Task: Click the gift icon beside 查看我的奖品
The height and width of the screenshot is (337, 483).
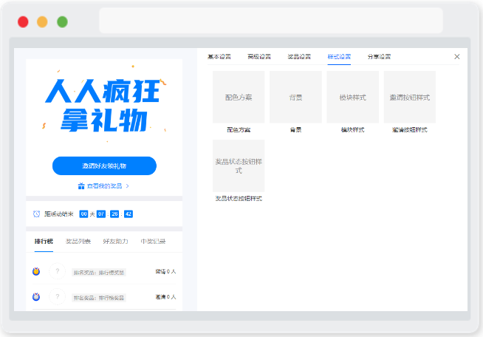Action: tap(81, 186)
